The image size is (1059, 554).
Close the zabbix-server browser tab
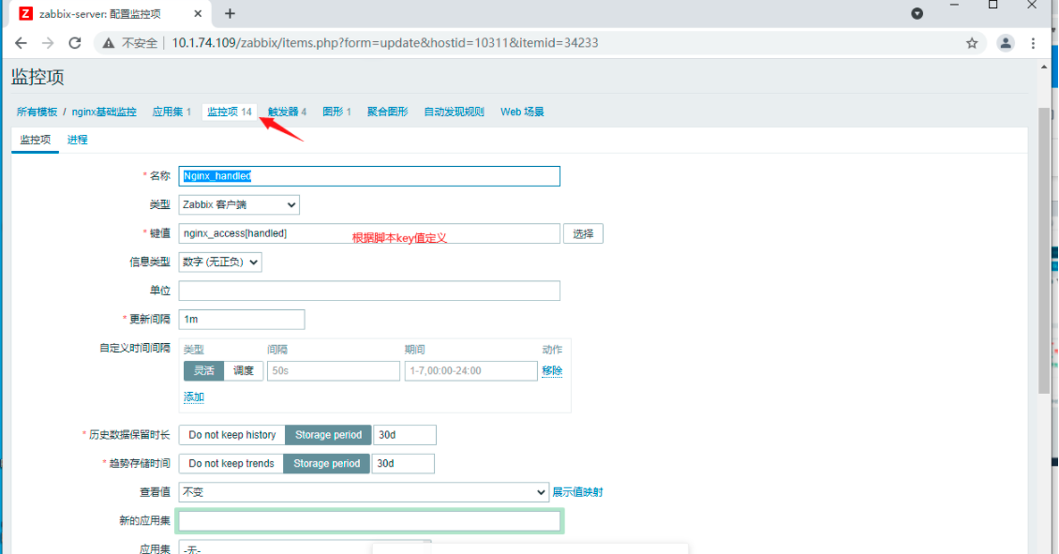coord(198,13)
